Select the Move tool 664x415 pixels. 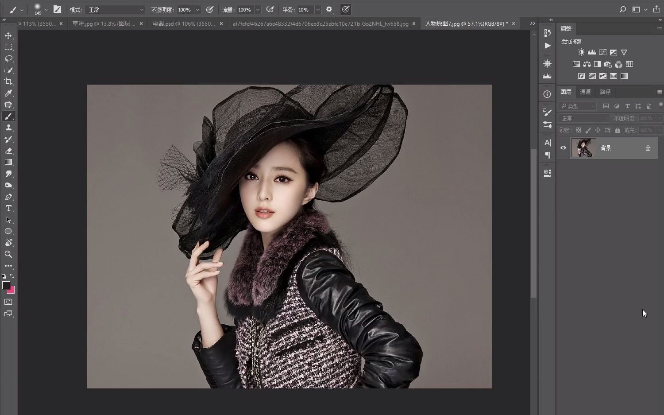coord(8,35)
